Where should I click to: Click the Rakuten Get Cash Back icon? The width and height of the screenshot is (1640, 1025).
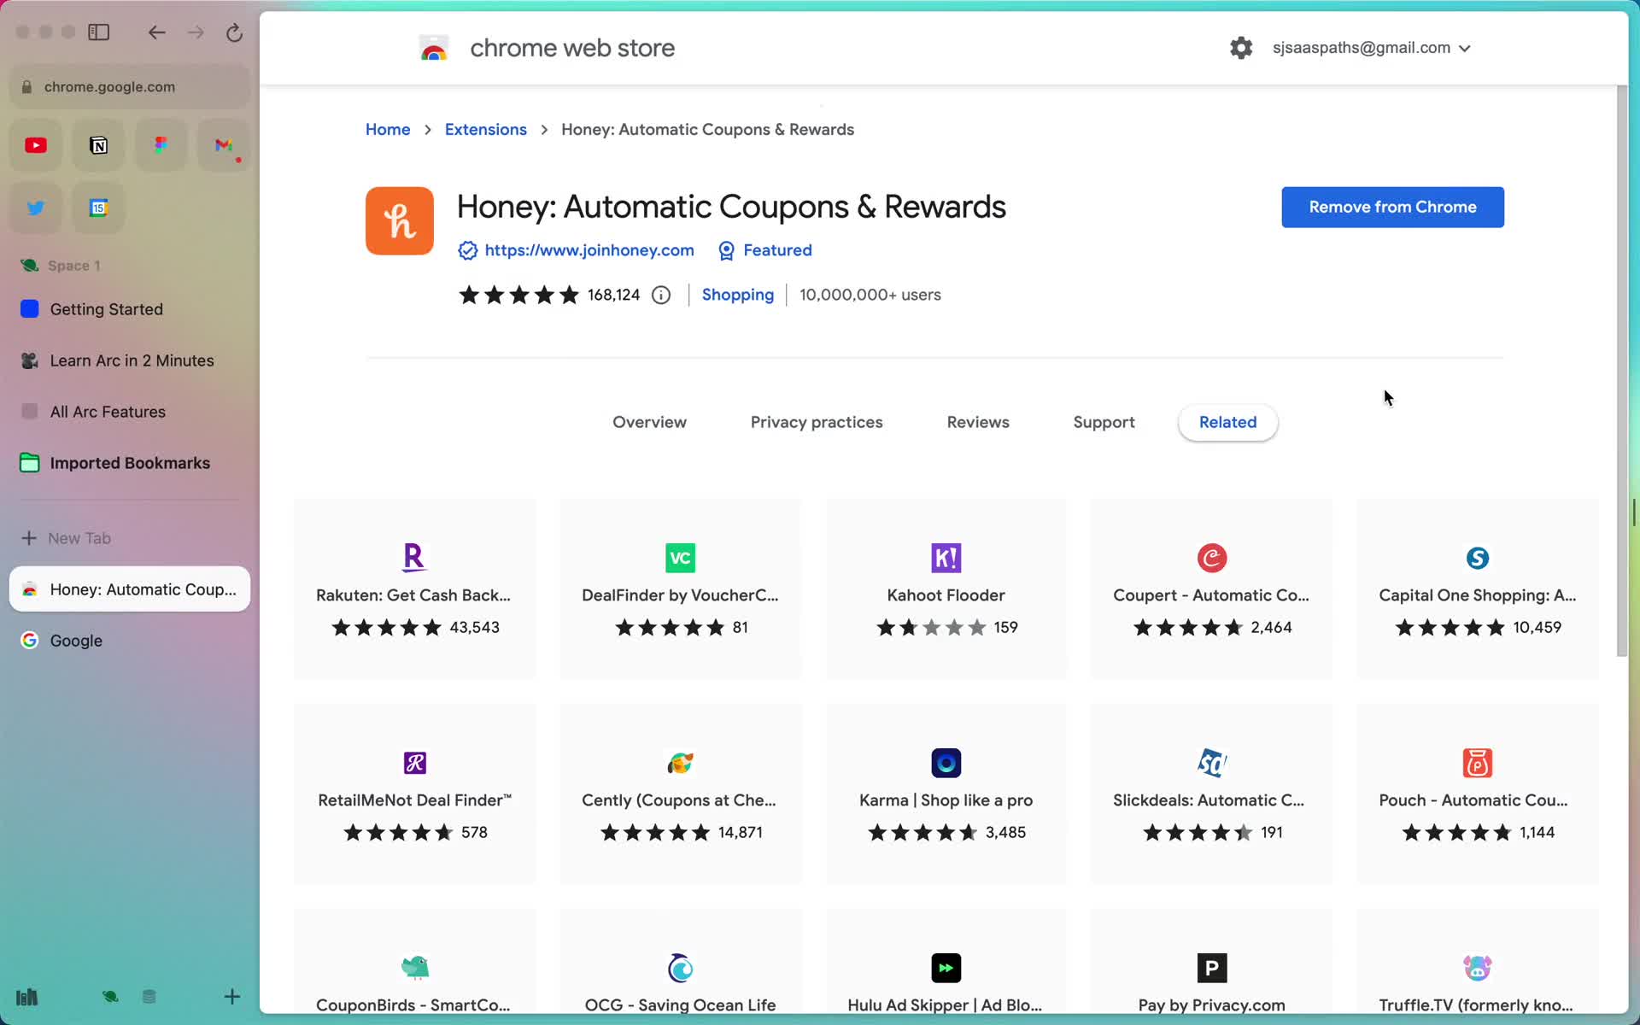click(x=414, y=556)
